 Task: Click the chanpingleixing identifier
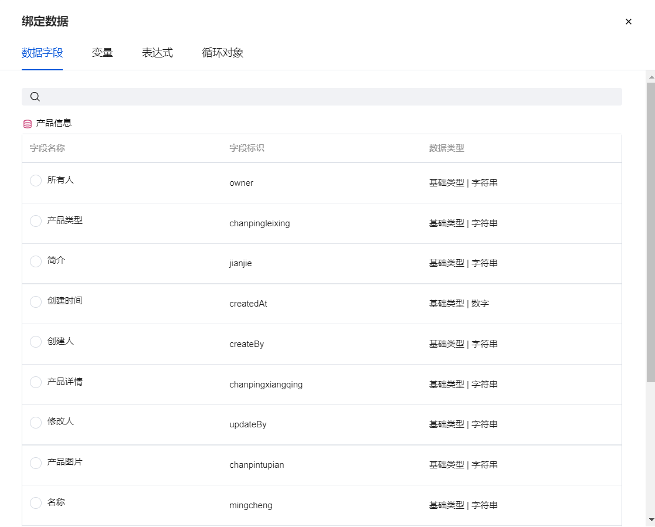coord(259,223)
